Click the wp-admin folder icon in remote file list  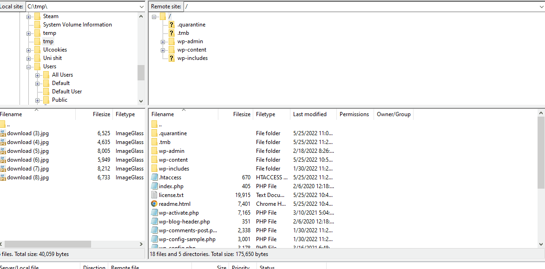click(154, 151)
